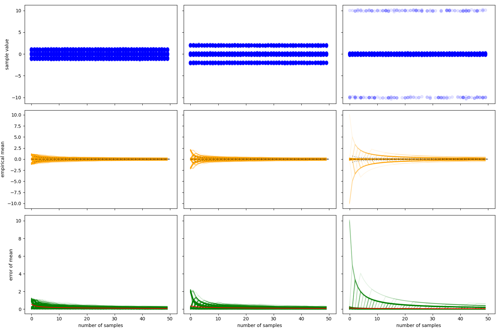This screenshot has width=500, height=333.
Task: Click the '−5' tick on sample value axis
Action: [18, 76]
